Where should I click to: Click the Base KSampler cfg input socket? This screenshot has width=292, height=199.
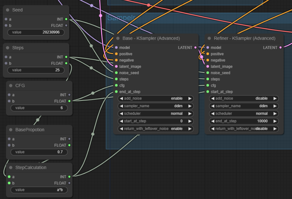(x=116, y=85)
